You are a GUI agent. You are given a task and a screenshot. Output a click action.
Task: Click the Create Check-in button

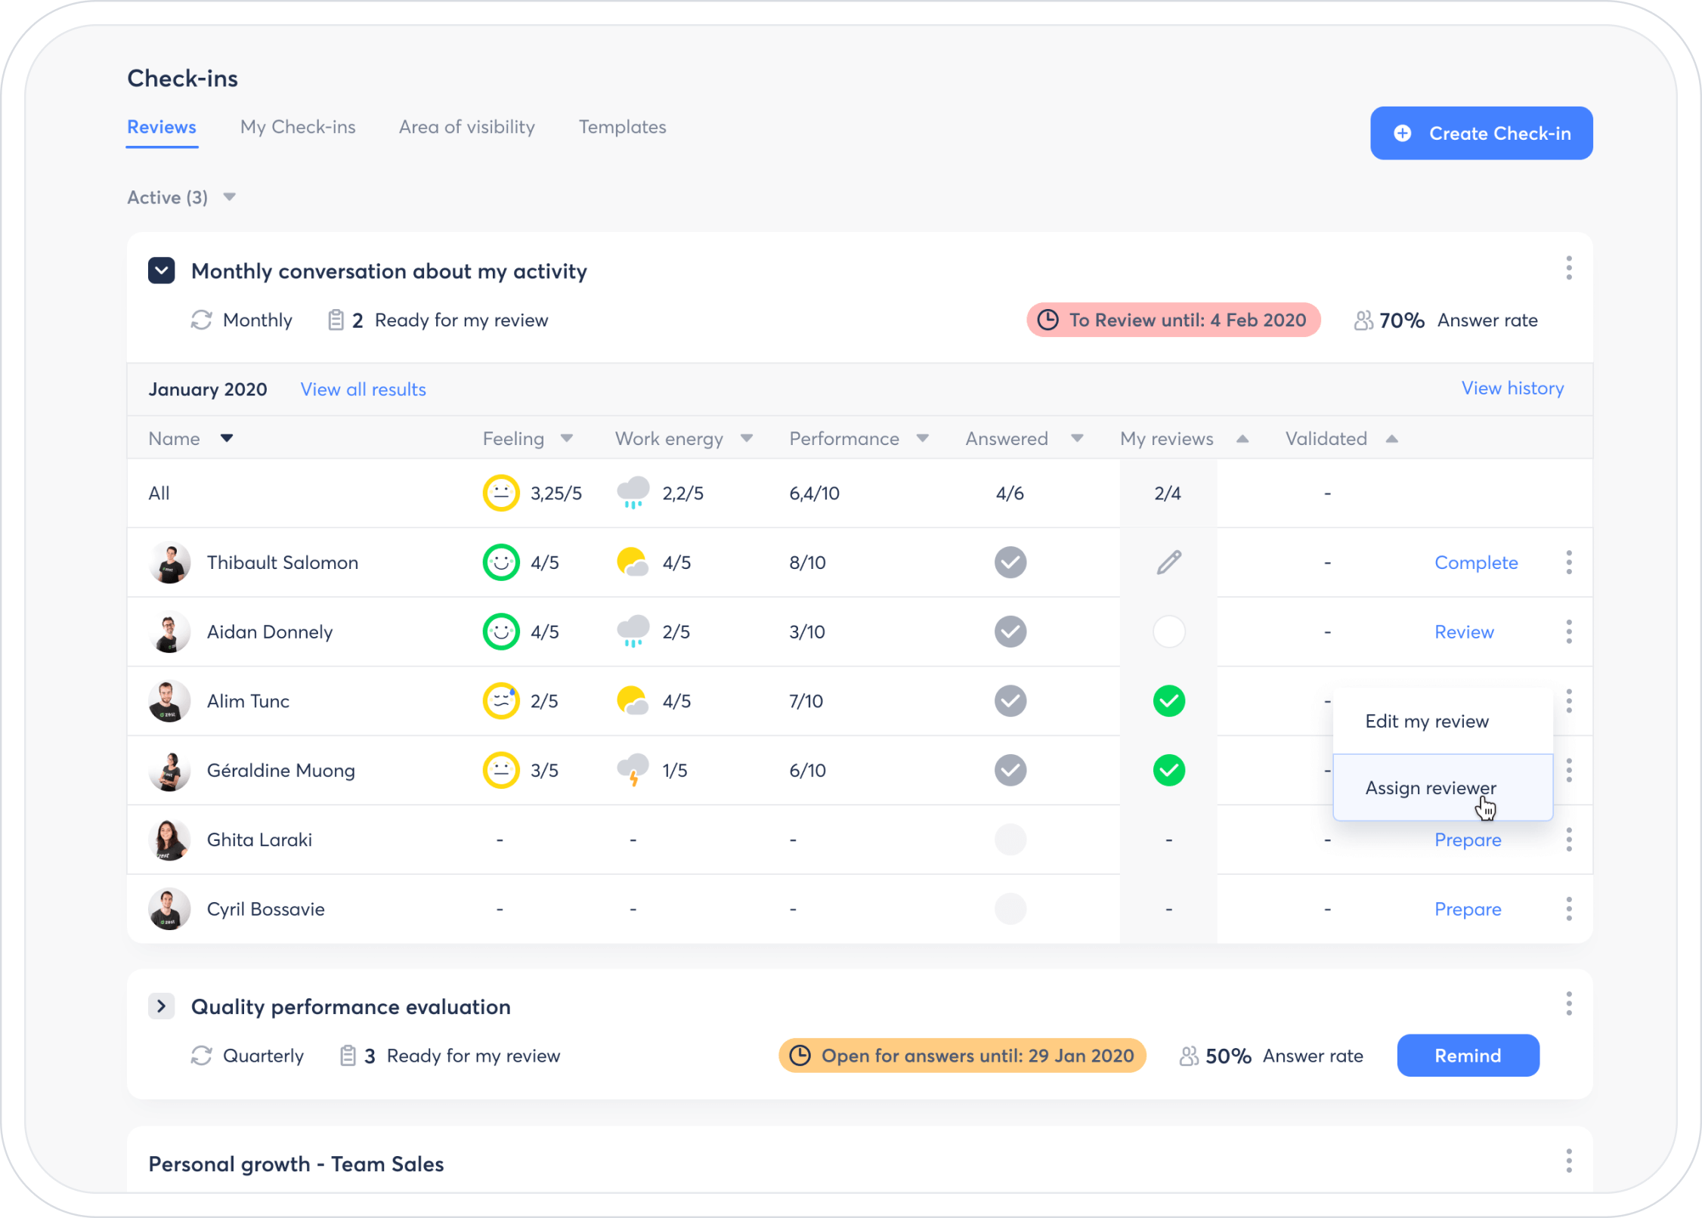pos(1481,133)
